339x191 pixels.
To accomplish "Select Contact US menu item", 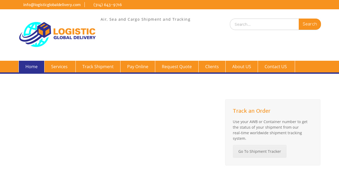I will point(276,67).
